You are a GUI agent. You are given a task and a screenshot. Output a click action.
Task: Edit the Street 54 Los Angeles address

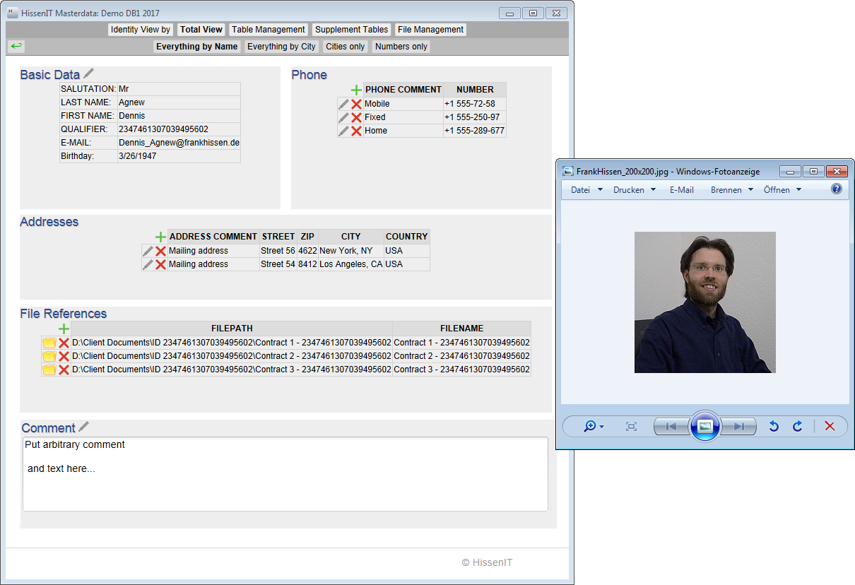148,264
